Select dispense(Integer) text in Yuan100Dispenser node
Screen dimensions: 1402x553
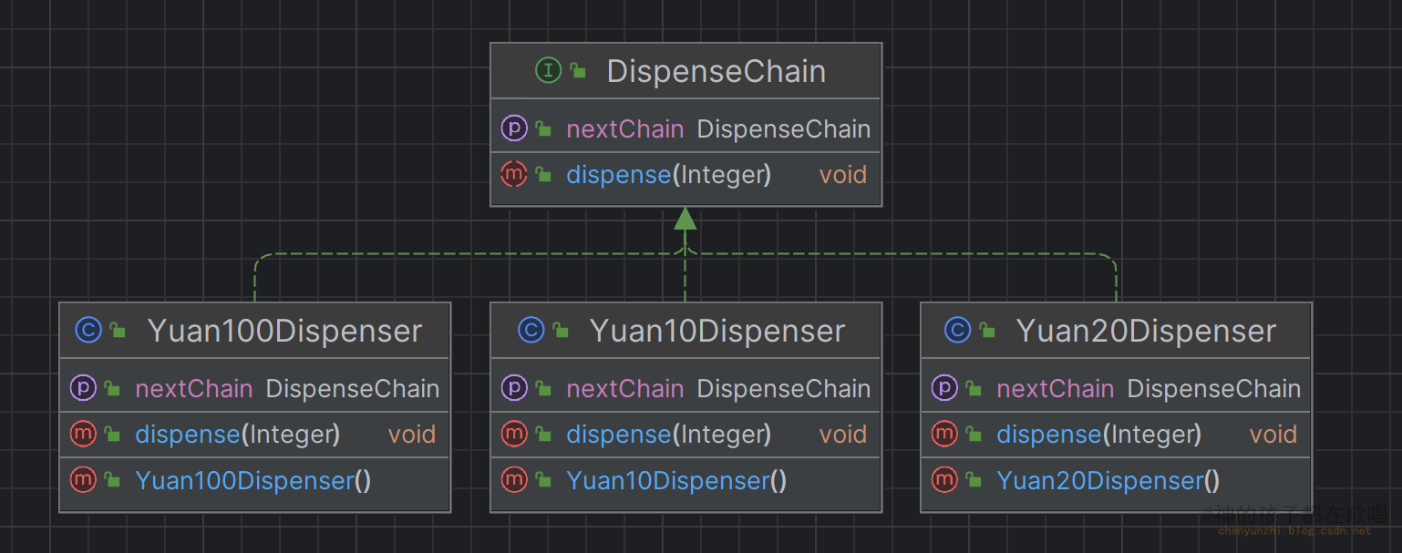point(238,435)
